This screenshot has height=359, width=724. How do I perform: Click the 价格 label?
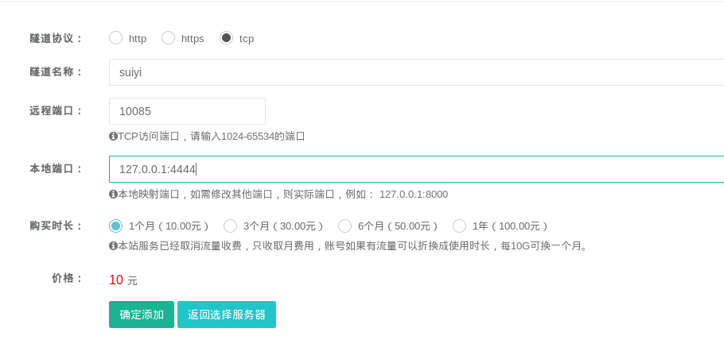pos(67,278)
